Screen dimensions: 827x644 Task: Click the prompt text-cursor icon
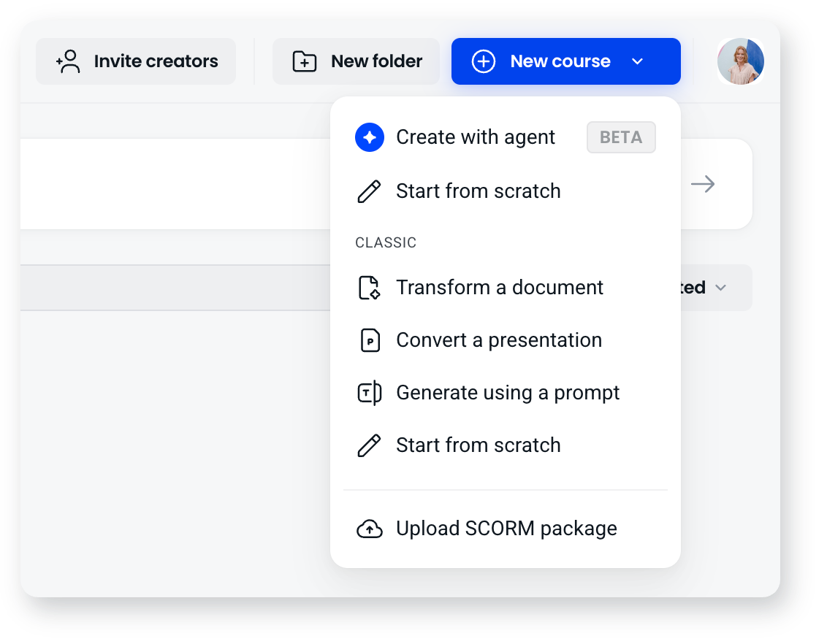click(369, 393)
